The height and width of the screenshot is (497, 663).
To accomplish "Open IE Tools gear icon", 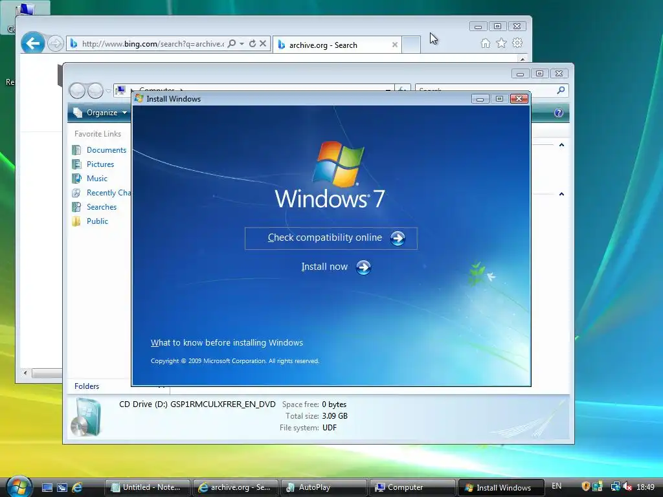I will [517, 43].
